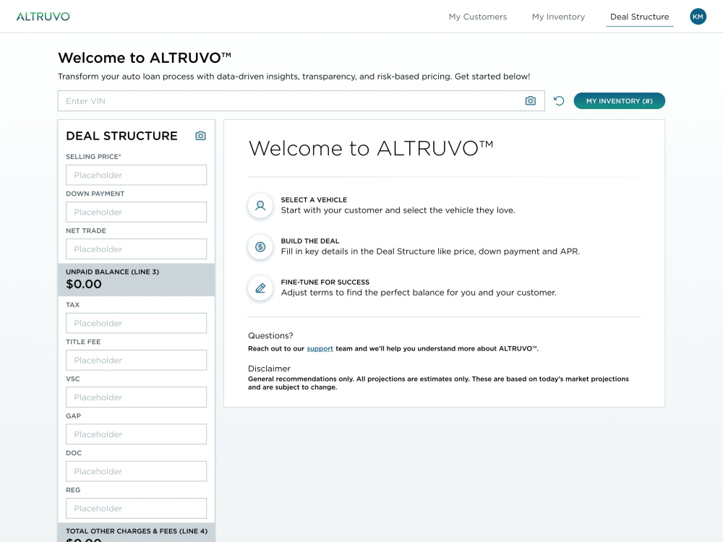Select the GAP input field
Image resolution: width=723 pixels, height=542 pixels.
136,434
